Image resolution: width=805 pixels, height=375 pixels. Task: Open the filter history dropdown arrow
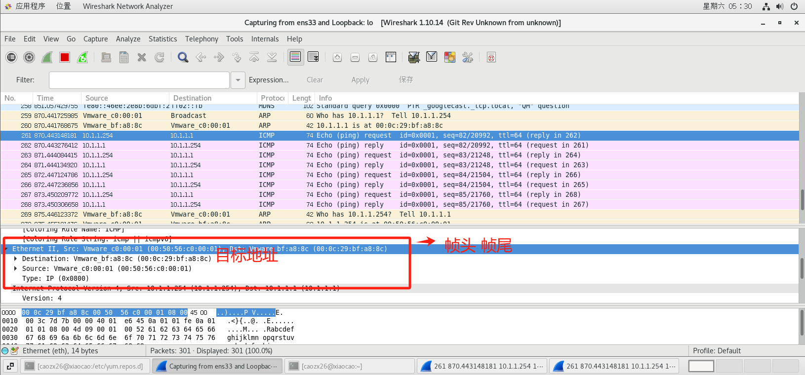click(x=238, y=80)
